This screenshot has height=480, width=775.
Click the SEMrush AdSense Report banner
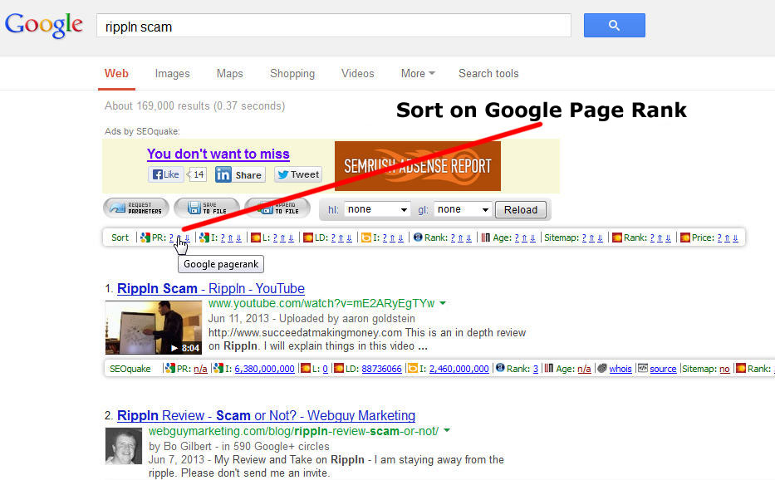point(418,166)
